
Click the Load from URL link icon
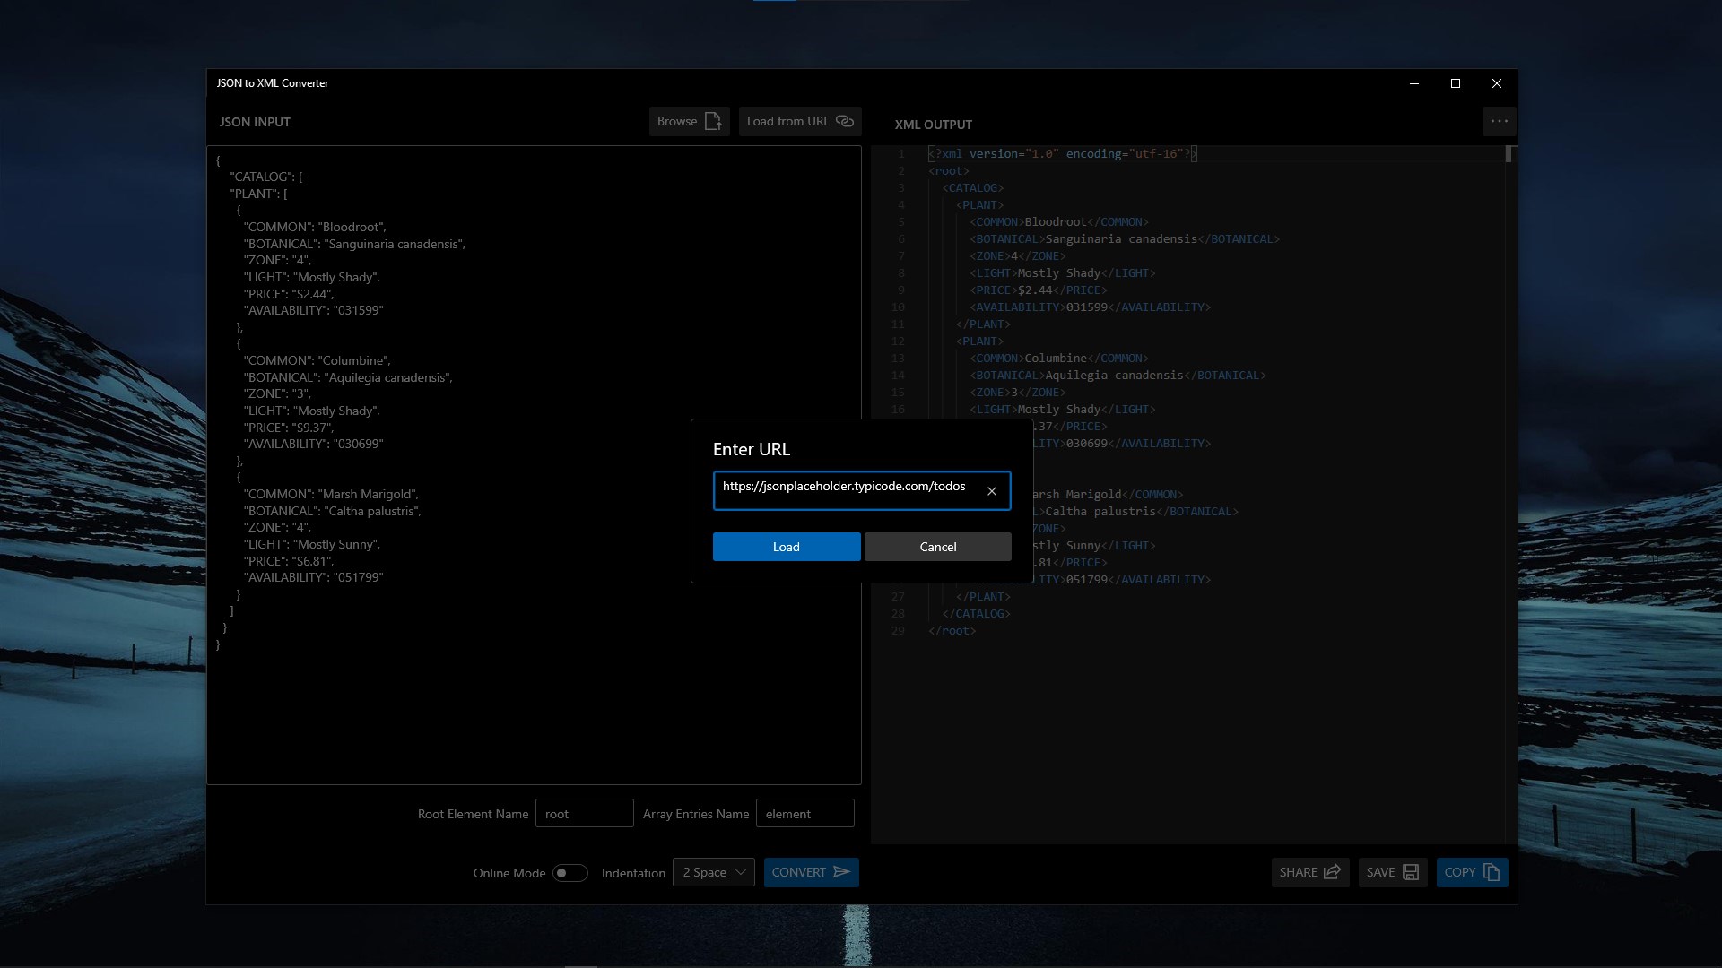click(x=845, y=121)
